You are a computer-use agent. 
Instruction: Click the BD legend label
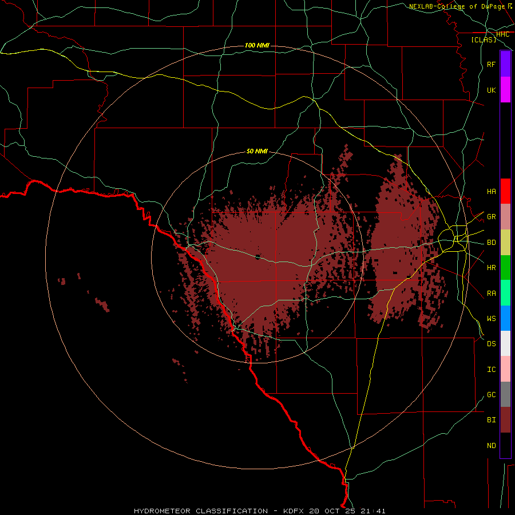[491, 243]
